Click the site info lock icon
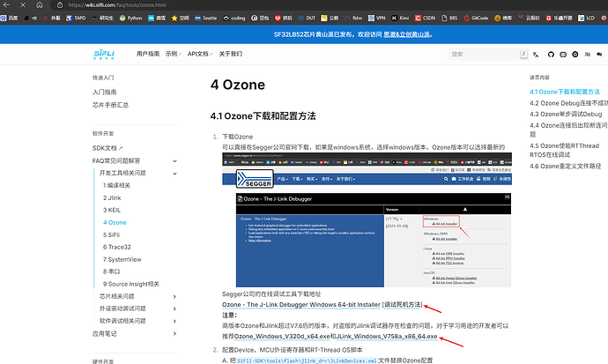 [60, 5]
